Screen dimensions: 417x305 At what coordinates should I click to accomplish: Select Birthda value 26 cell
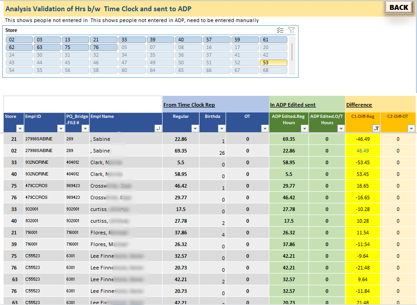[213, 151]
